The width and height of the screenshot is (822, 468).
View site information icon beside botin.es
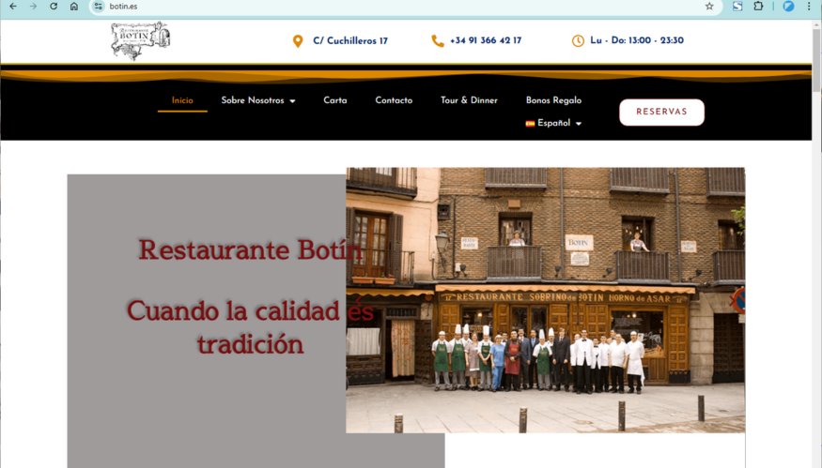point(98,7)
